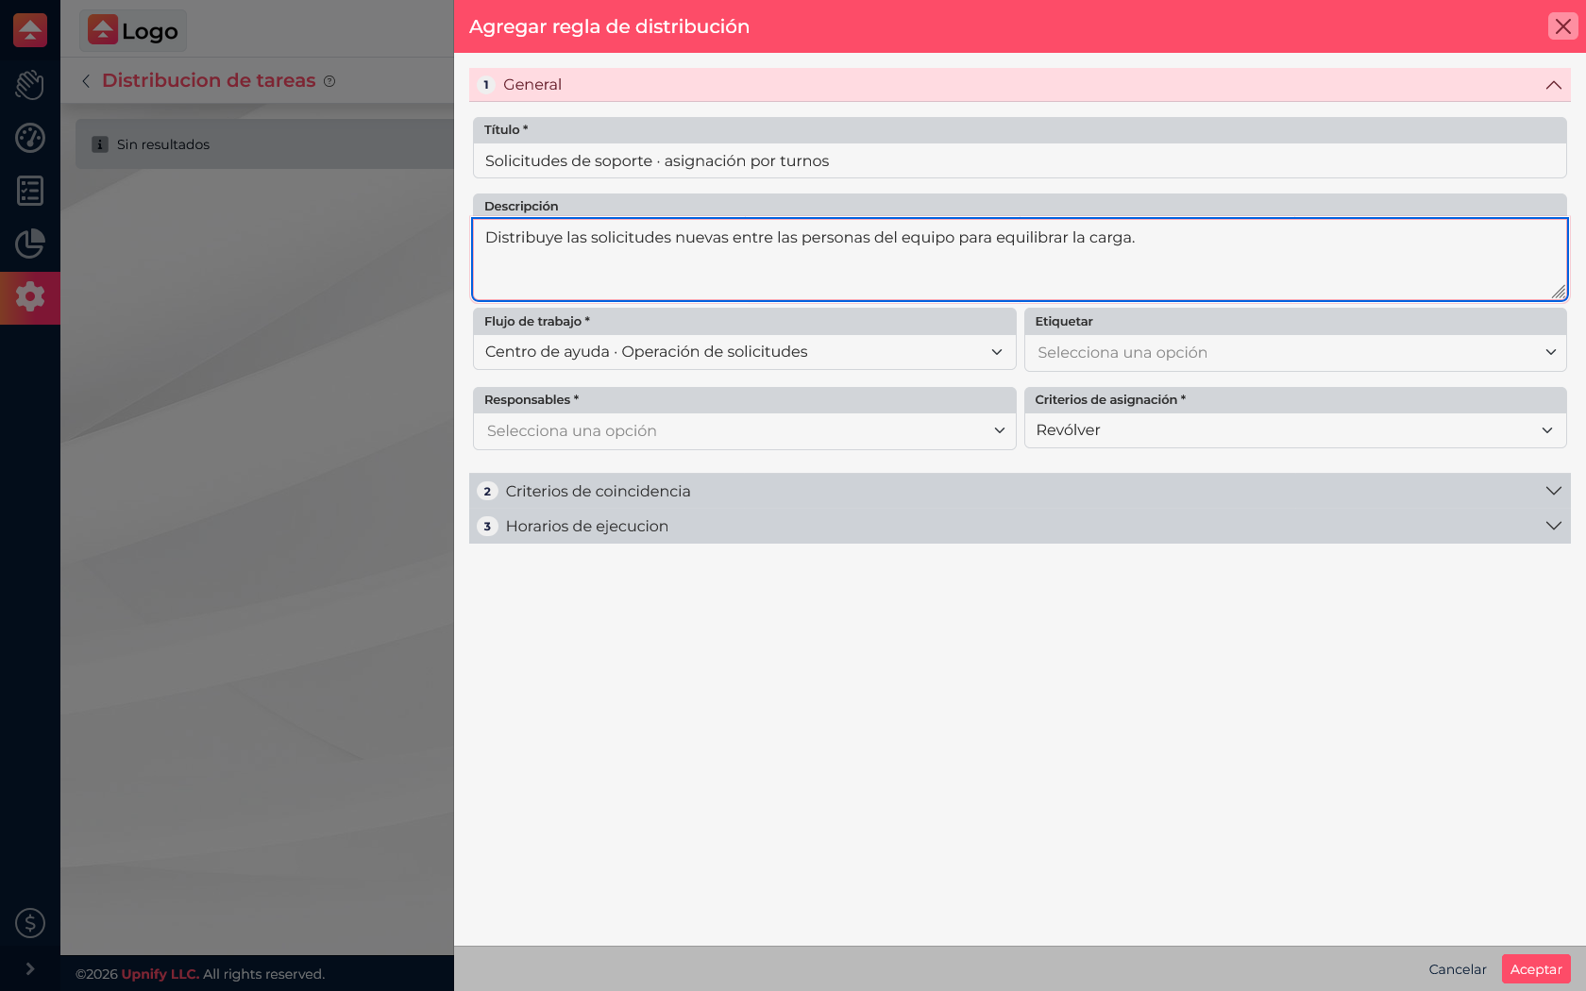Screen dimensions: 1586x991
Task: Open the Responsables dropdown
Action: (x=744, y=431)
